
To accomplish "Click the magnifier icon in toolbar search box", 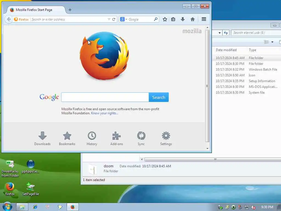I will click(156, 19).
